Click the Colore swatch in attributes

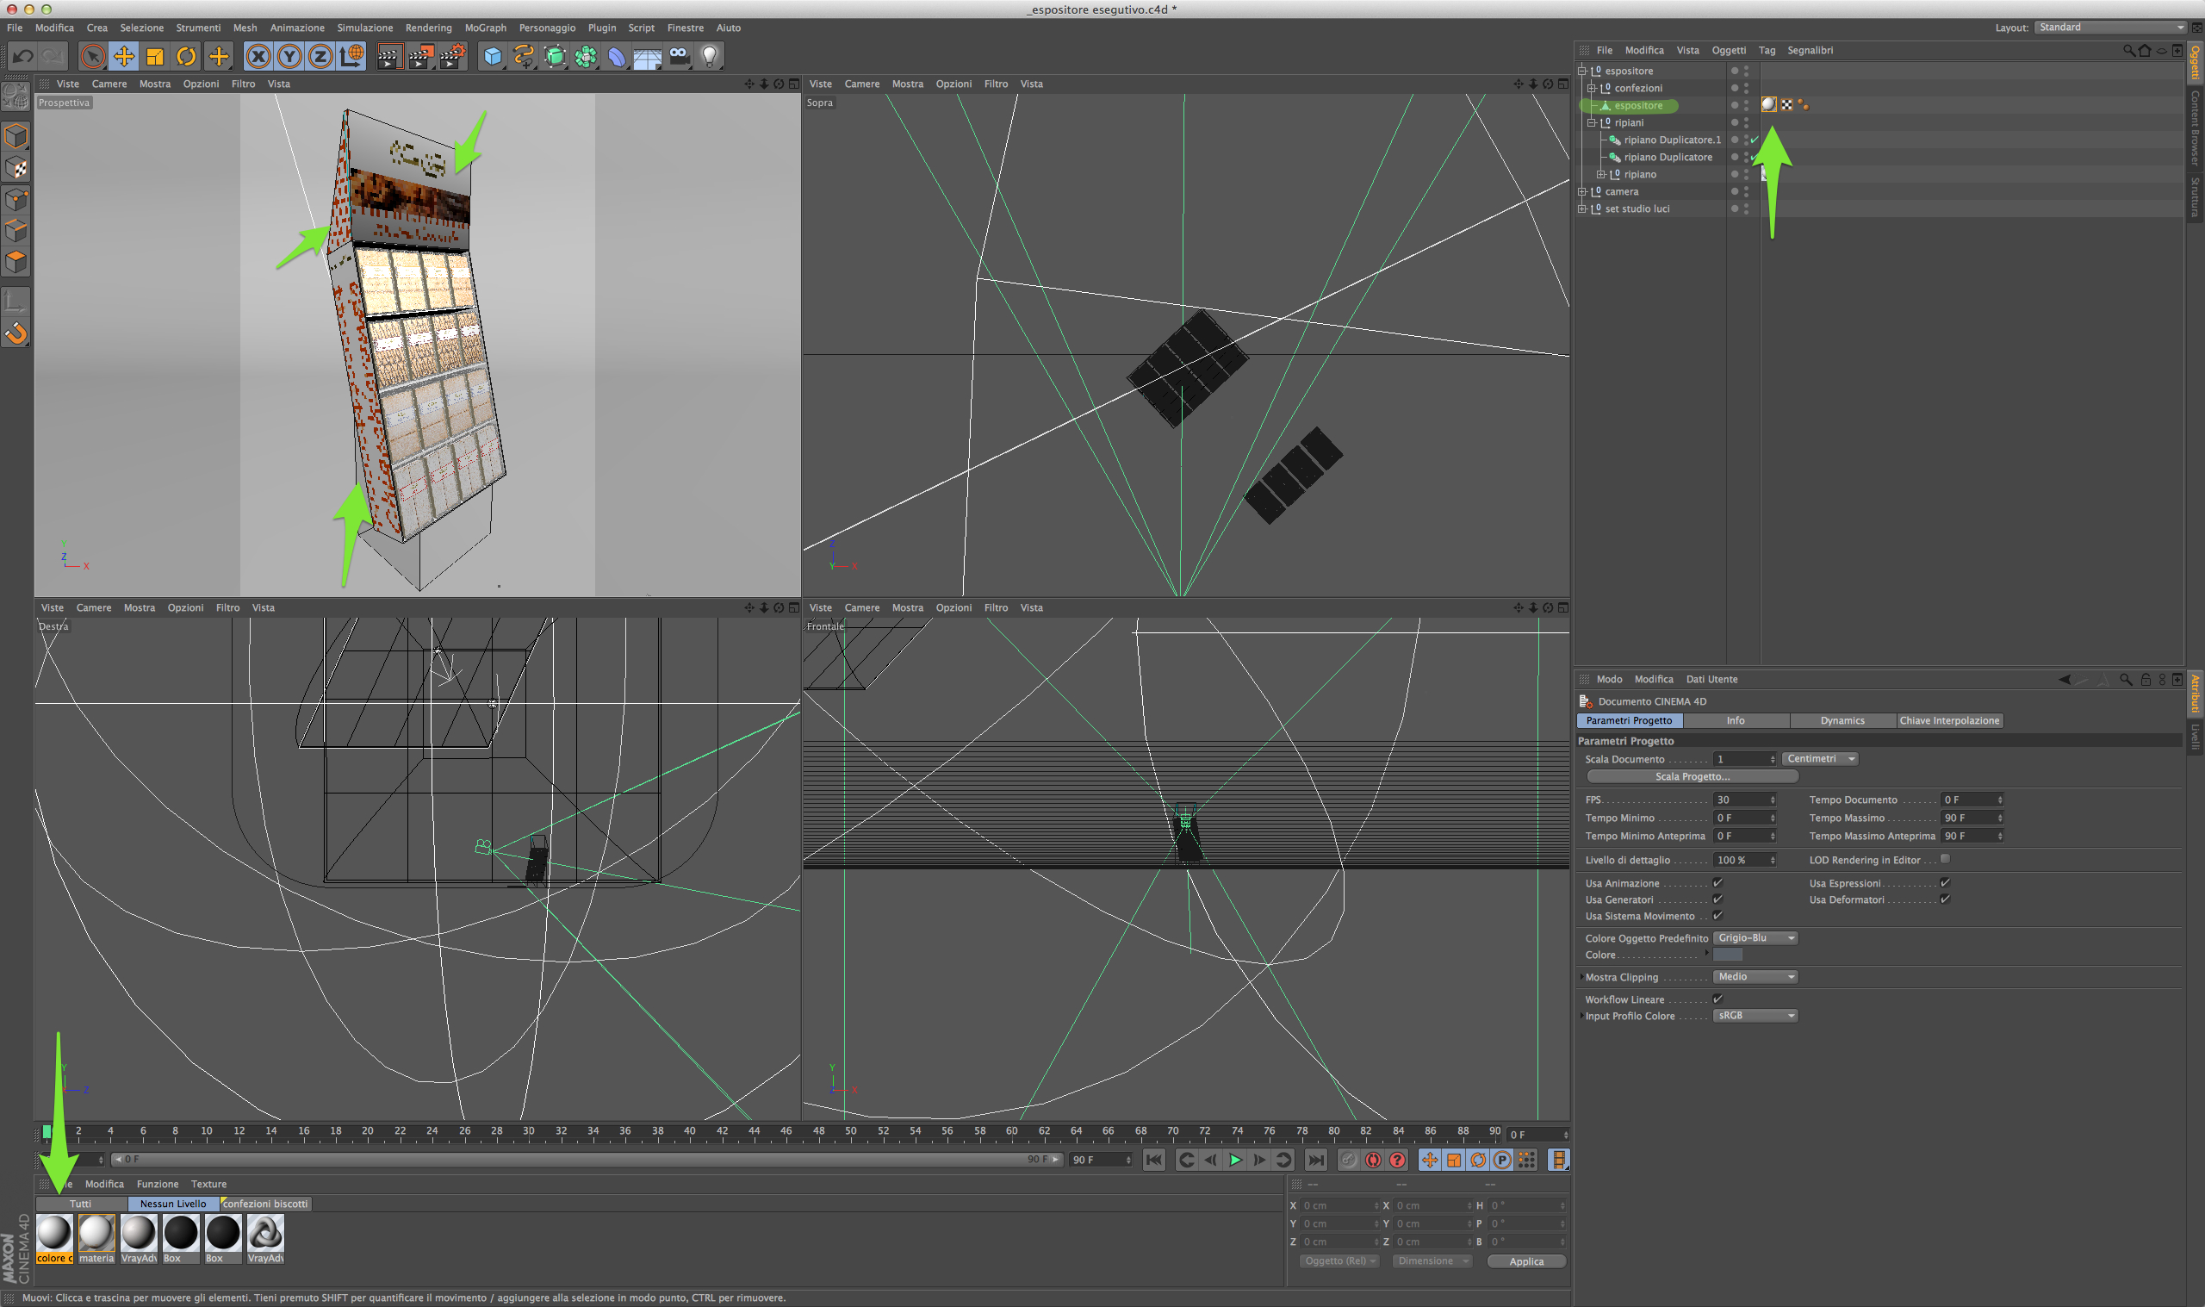pos(1727,955)
